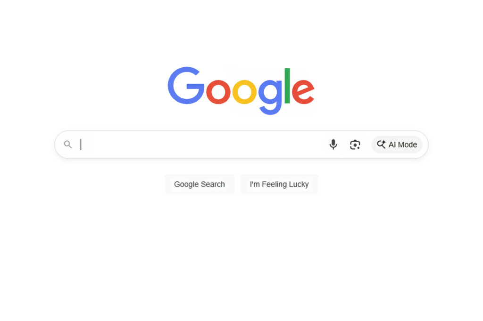The height and width of the screenshot is (321, 483).
Task: Click the Google Search button
Action: [200, 184]
